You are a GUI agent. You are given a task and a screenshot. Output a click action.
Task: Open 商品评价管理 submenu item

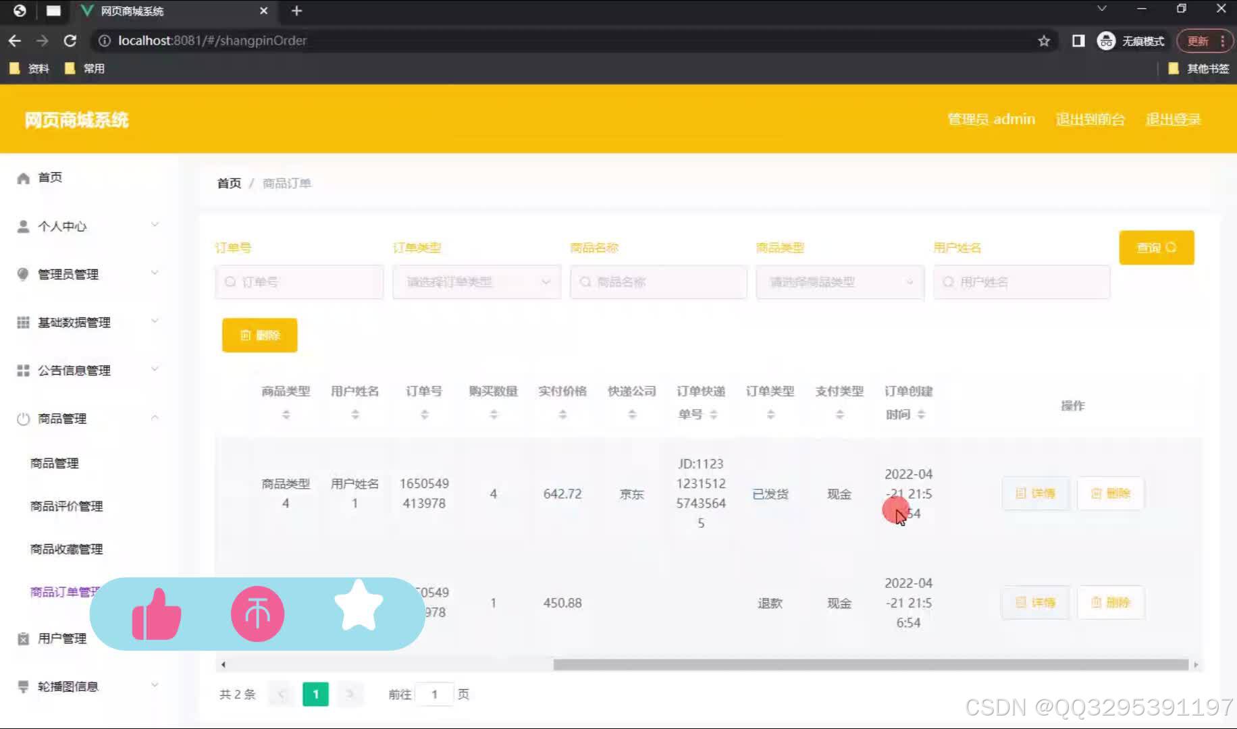point(66,506)
